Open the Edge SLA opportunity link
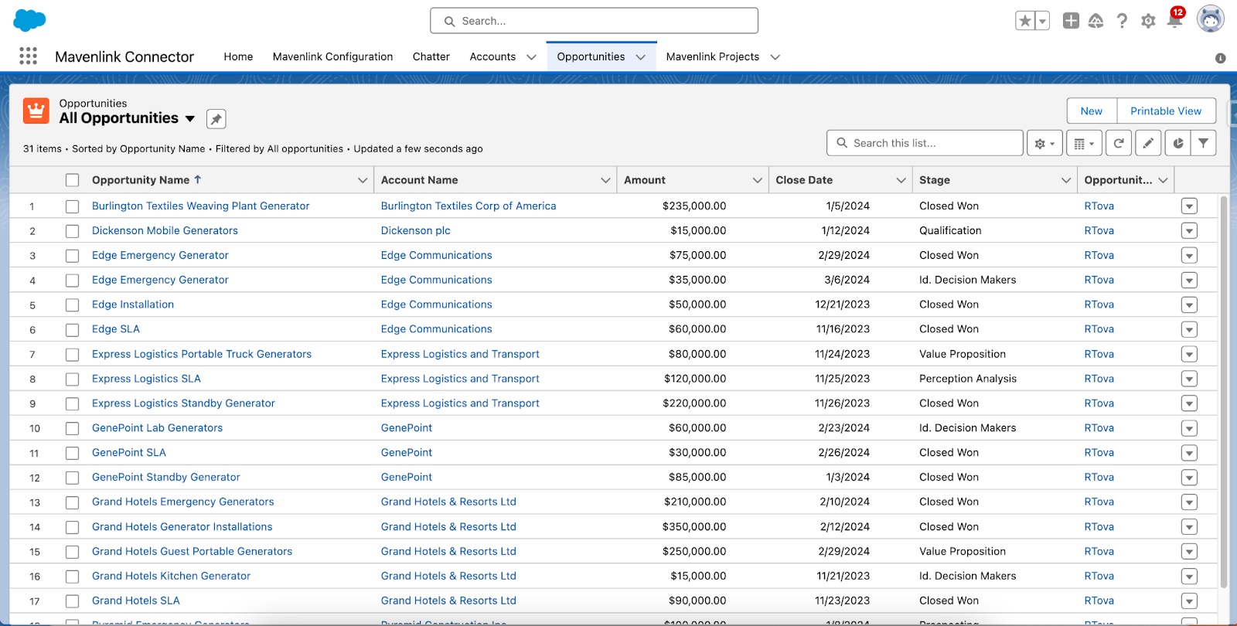1237x626 pixels. point(116,329)
